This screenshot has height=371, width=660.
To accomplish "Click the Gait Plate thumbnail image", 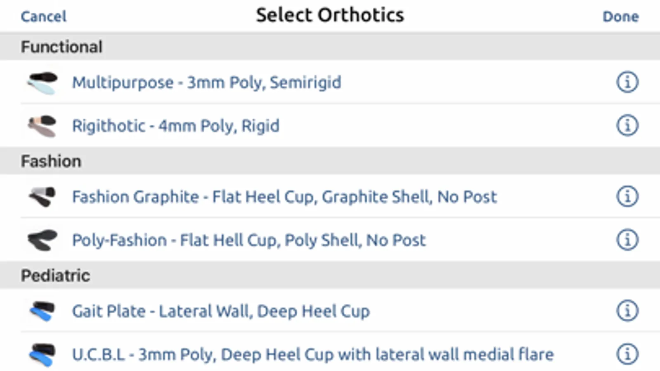I will (43, 311).
